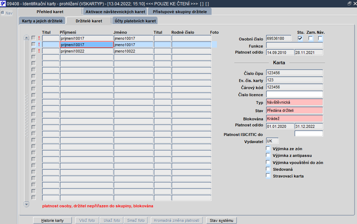Toggle the Stu. checkbox

point(300,38)
